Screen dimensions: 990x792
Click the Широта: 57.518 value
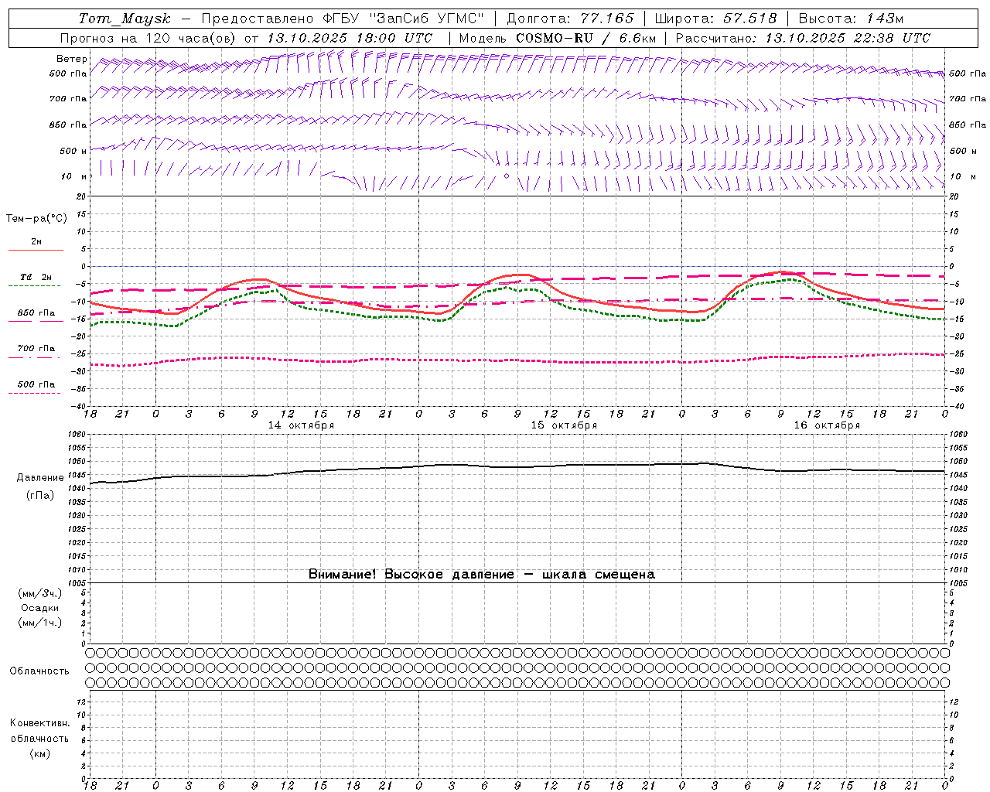pyautogui.click(x=715, y=19)
